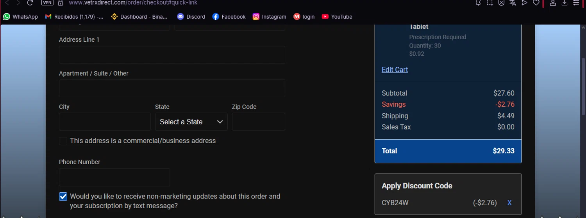
Task: Click the Tablet product name text
Action: tap(419, 27)
